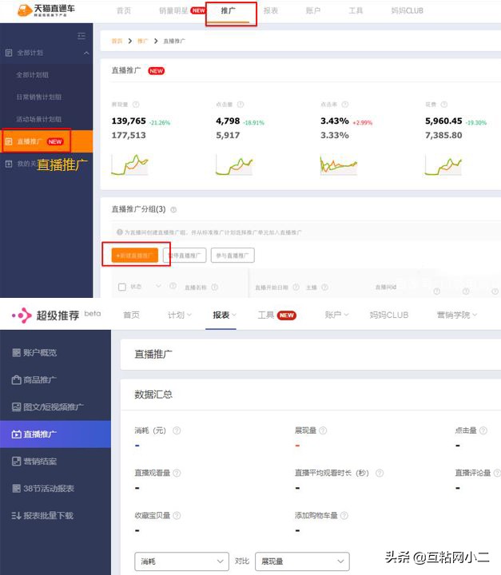501x575 pixels.
Task: Open 报表 tab in 天猫直通车 nav
Action: [x=271, y=10]
